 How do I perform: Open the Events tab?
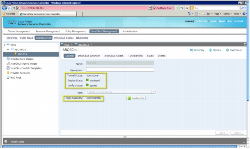(x=161, y=56)
